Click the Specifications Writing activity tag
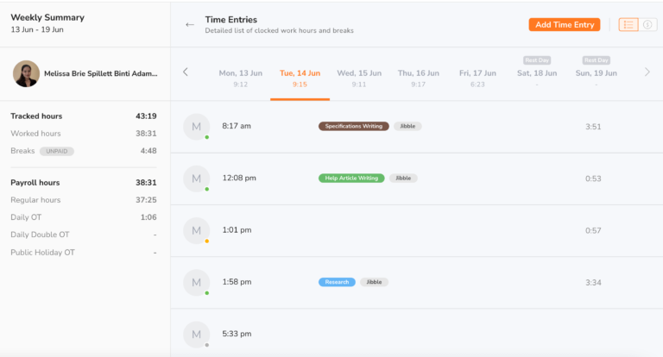 [x=354, y=127]
